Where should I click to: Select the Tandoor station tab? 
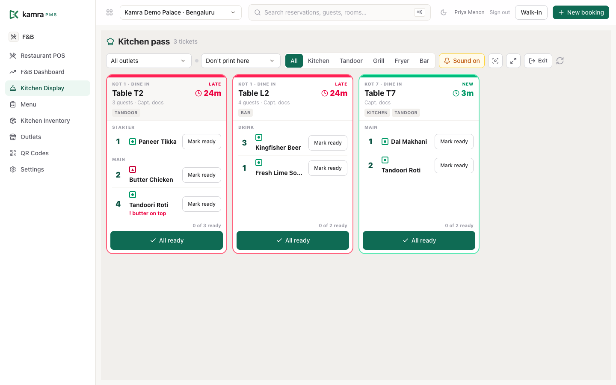[x=351, y=61]
